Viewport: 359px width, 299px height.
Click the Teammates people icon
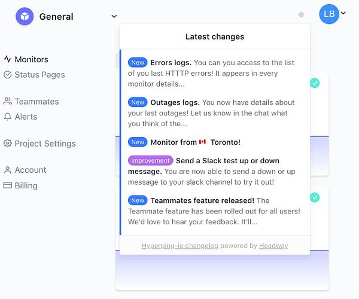pos(8,101)
